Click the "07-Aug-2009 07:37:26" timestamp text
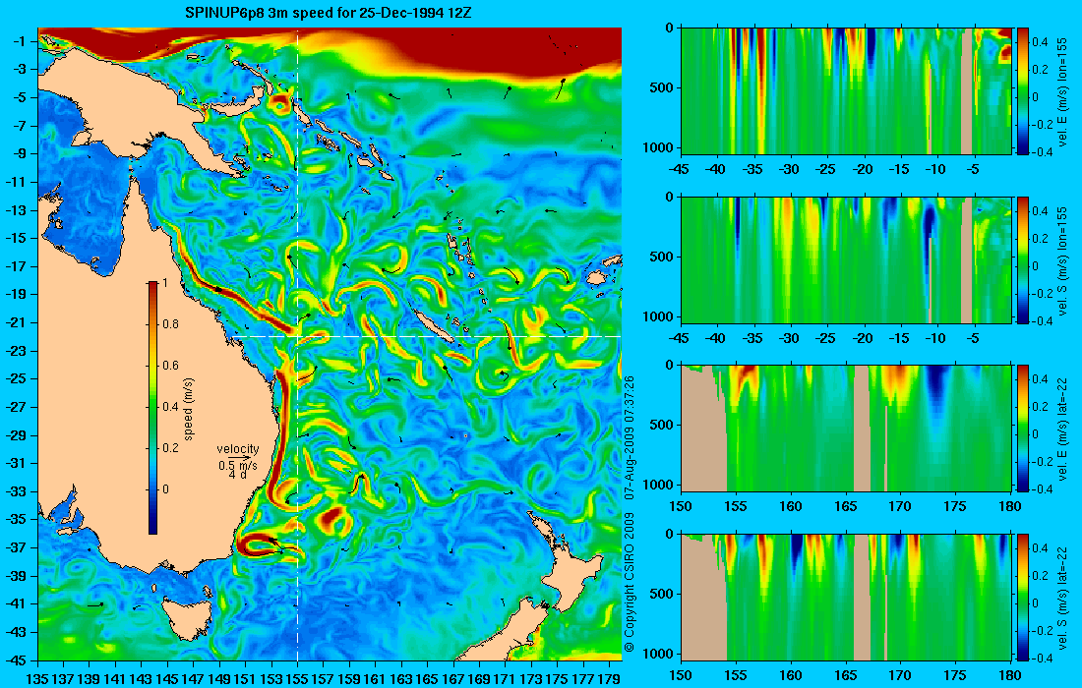1082x688 pixels. (x=629, y=438)
